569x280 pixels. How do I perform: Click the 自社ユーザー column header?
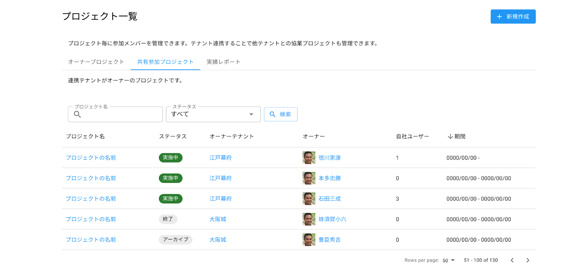[x=413, y=136]
